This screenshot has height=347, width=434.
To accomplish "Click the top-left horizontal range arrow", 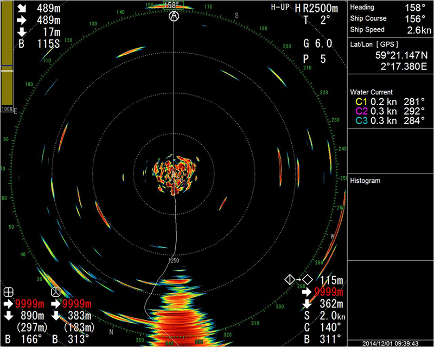I will pos(22,20).
